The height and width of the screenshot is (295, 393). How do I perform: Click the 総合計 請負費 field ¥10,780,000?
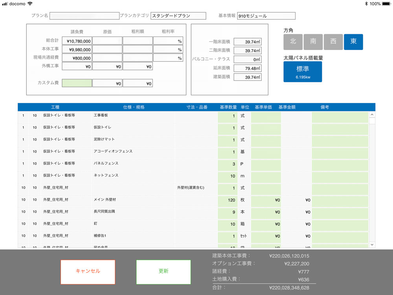tap(77, 41)
